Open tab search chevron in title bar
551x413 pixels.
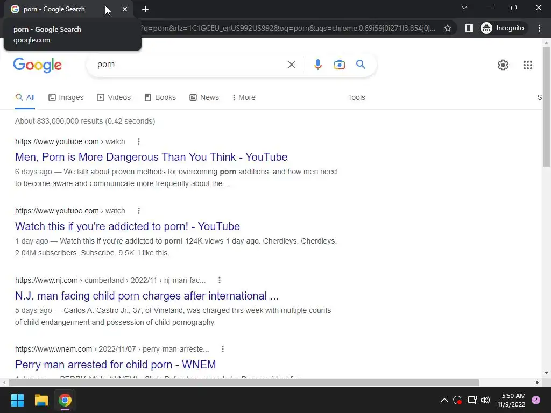464,8
